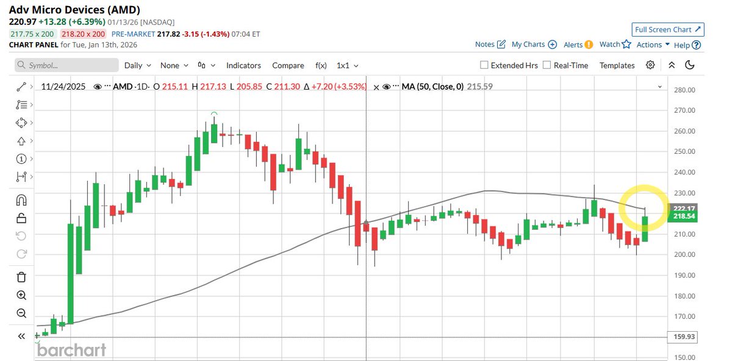Open the f(x) expressions menu
This screenshot has height=361, width=732.
(321, 65)
